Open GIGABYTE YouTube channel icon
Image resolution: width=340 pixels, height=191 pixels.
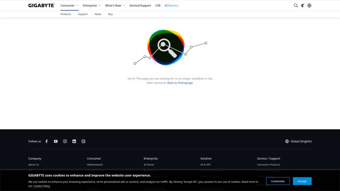pos(56,141)
